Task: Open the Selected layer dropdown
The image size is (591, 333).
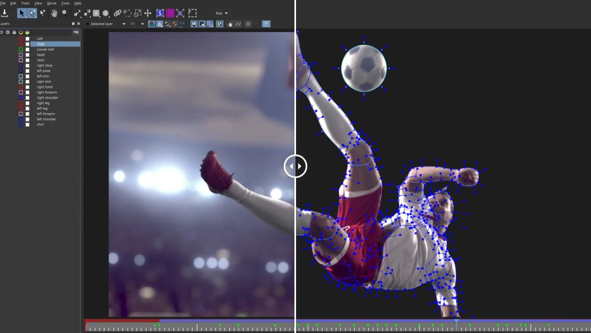Action: (x=106, y=24)
